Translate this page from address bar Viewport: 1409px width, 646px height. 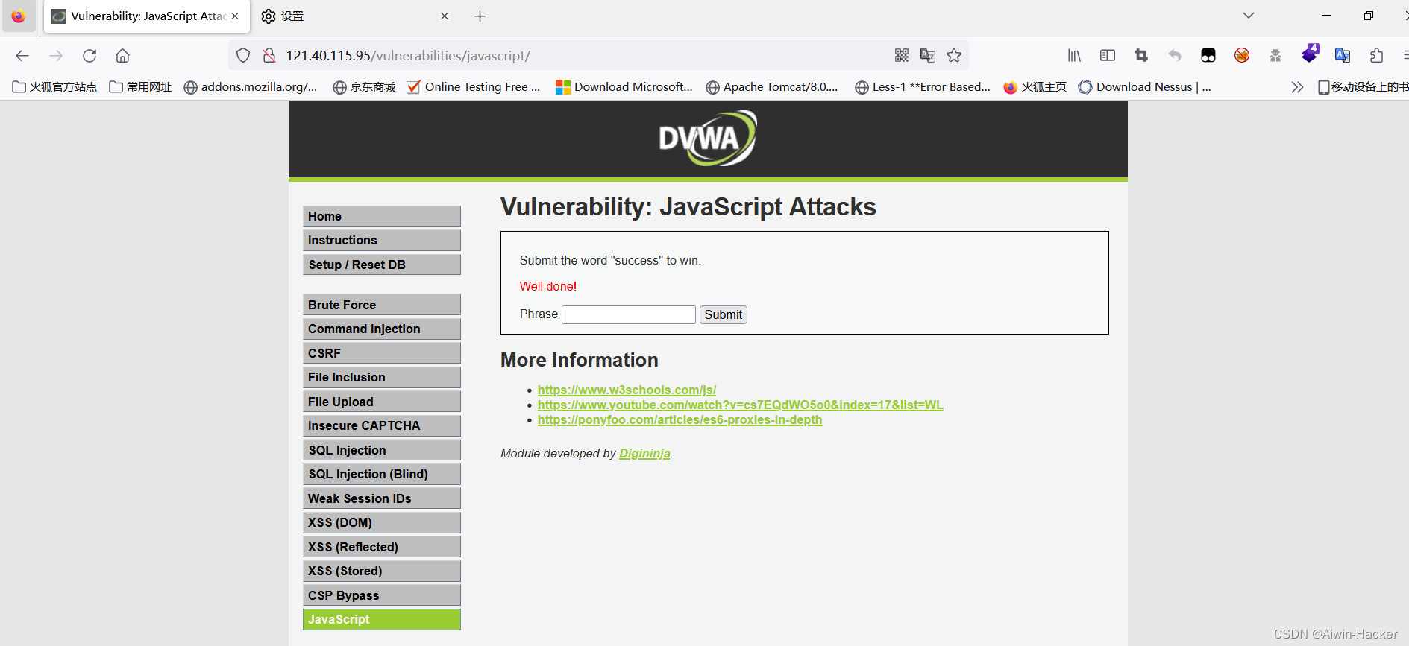tap(928, 55)
